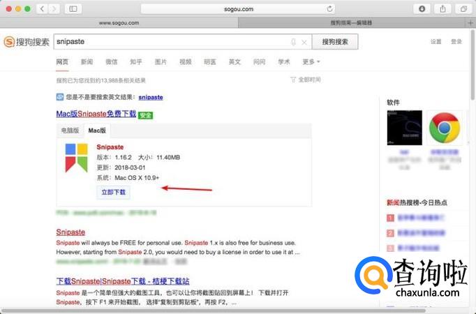The image size is (476, 314).
Task: Click the translation icon before English suggestion
Action: 60,97
